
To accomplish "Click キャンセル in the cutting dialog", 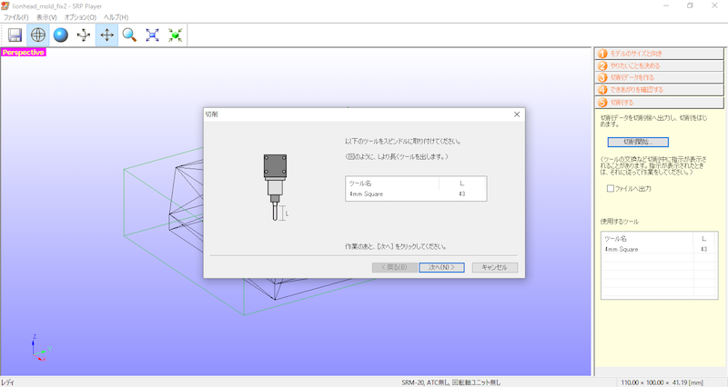I will [494, 267].
